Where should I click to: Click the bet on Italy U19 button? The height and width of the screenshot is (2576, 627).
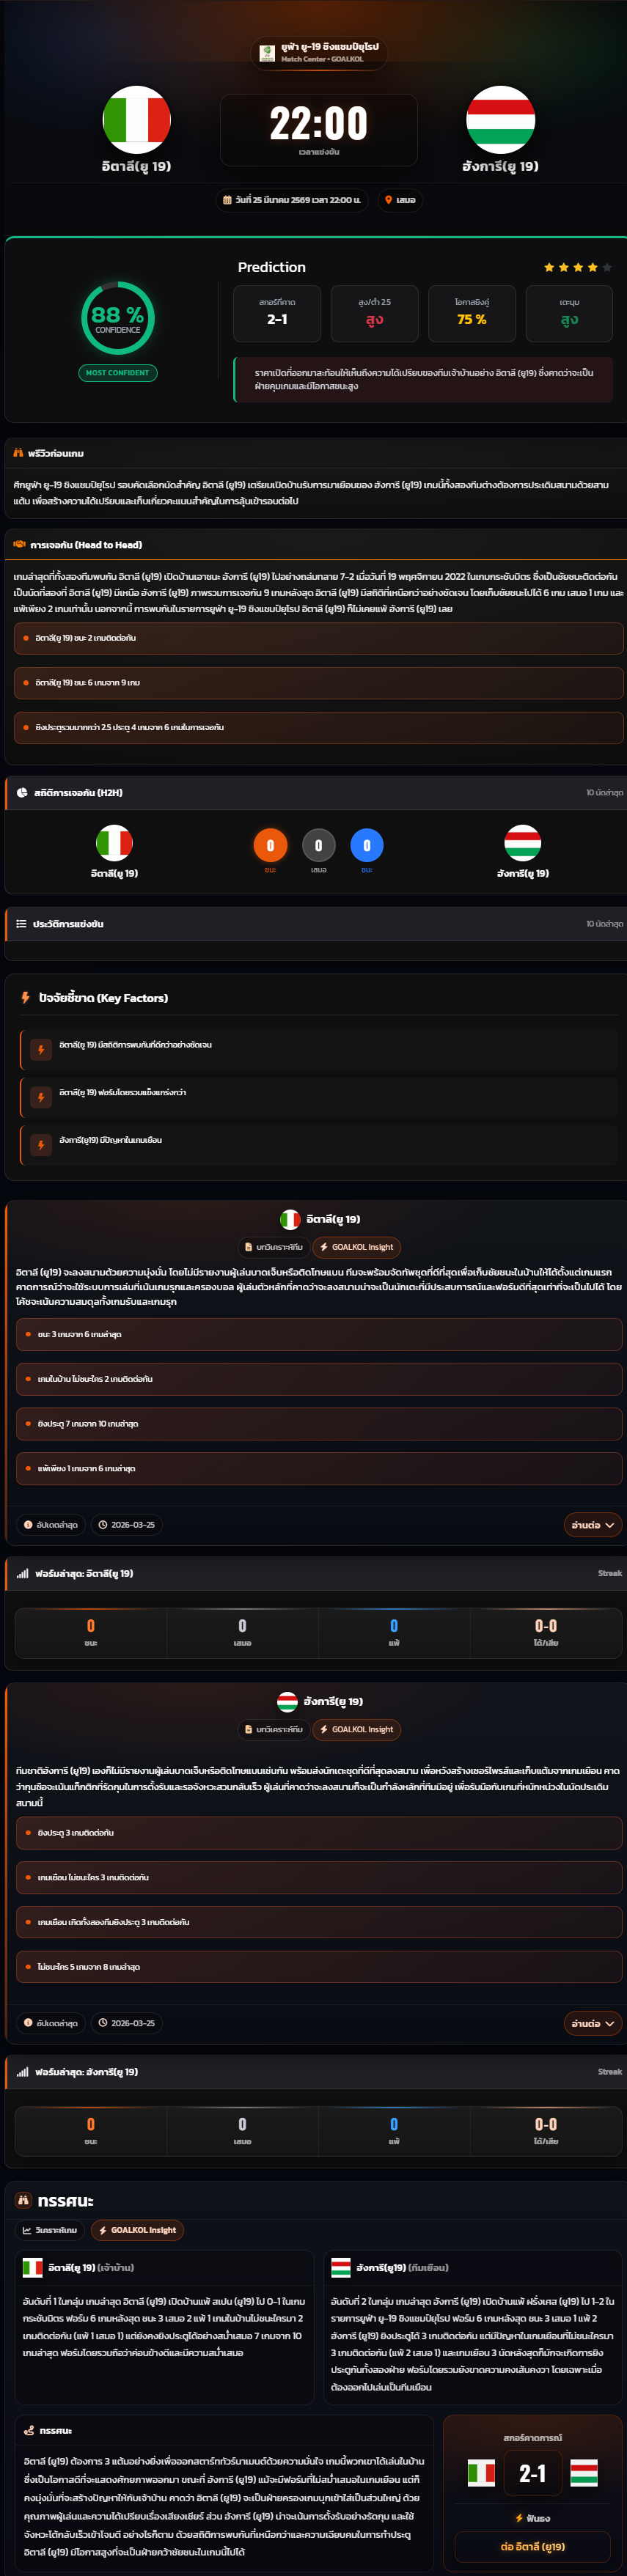coord(532,2546)
